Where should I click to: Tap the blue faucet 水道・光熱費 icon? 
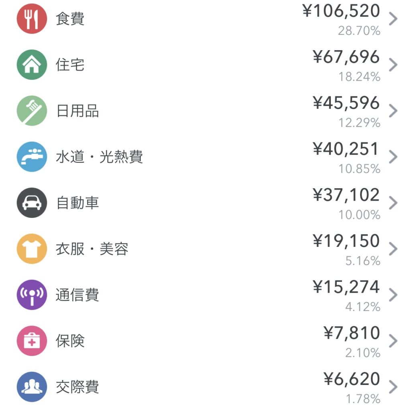click(32, 157)
